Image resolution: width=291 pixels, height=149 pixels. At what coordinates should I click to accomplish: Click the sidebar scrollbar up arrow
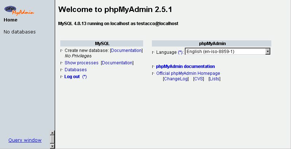[53, 133]
